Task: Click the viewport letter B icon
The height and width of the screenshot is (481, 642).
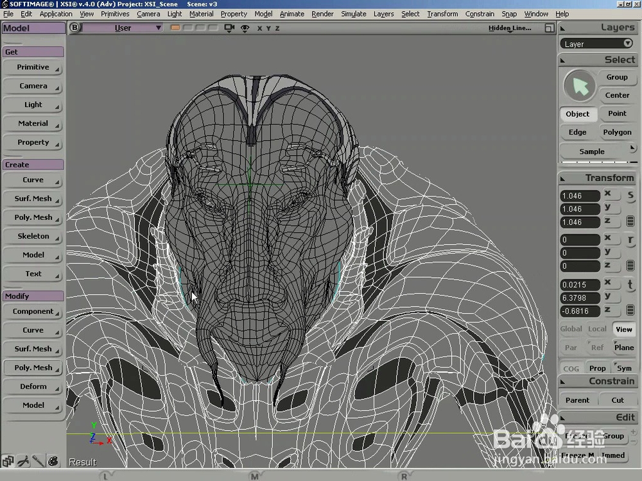Action: click(75, 28)
